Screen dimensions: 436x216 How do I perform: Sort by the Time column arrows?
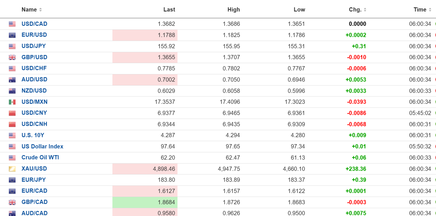[430, 10]
